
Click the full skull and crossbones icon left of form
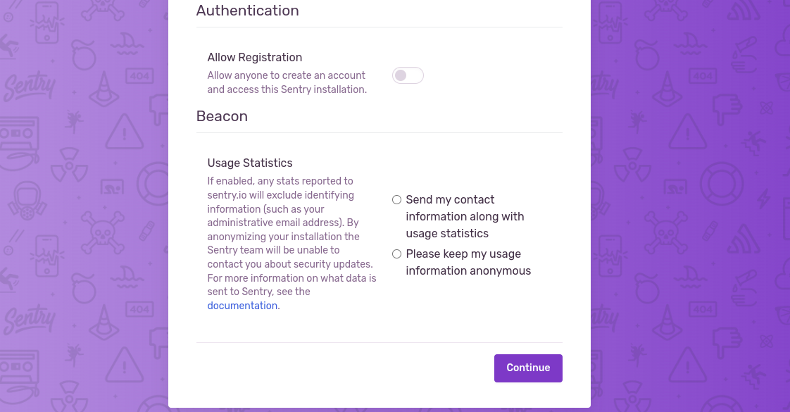[x=103, y=232]
